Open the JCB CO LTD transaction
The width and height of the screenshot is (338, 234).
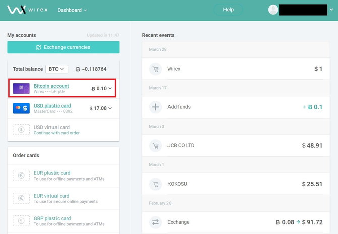click(236, 145)
